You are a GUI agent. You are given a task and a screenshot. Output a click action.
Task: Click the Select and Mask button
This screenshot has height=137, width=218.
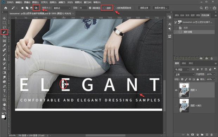(161, 8)
